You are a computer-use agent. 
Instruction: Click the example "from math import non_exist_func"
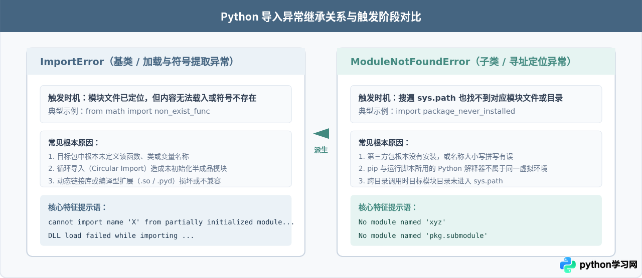147,111
